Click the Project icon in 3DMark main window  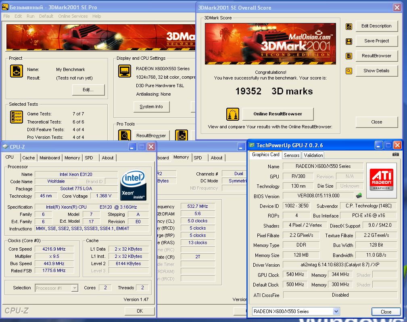[x=17, y=71]
